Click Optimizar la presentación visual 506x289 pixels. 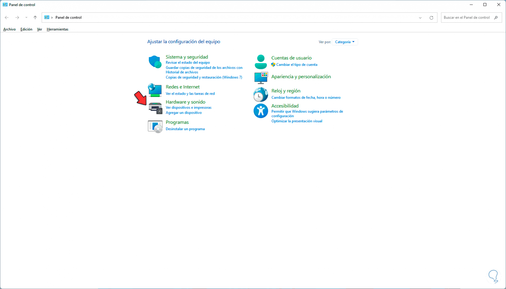297,121
